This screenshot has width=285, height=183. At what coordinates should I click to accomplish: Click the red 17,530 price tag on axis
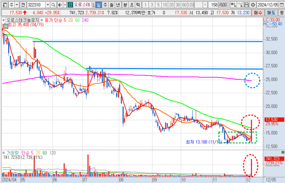click(x=274, y=120)
